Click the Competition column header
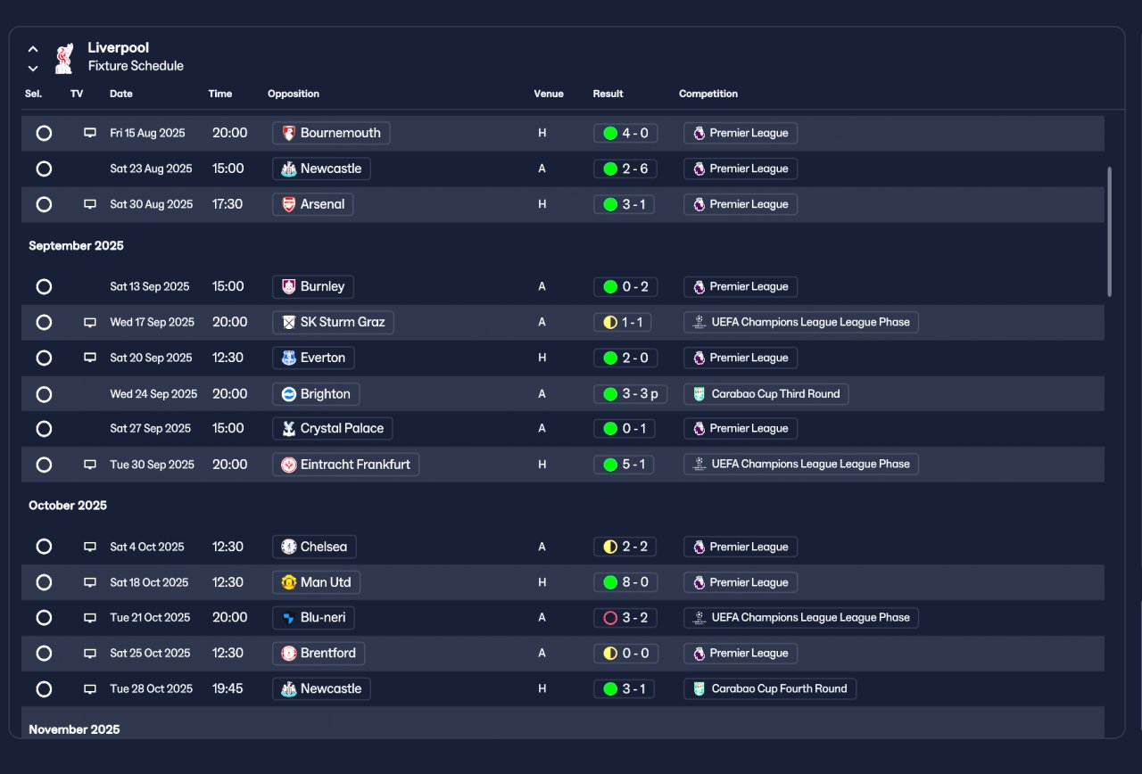The height and width of the screenshot is (774, 1142). click(708, 94)
